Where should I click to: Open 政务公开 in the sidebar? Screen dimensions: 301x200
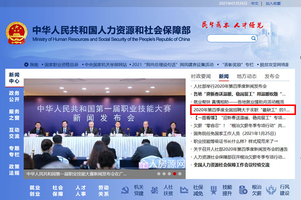[14, 96]
